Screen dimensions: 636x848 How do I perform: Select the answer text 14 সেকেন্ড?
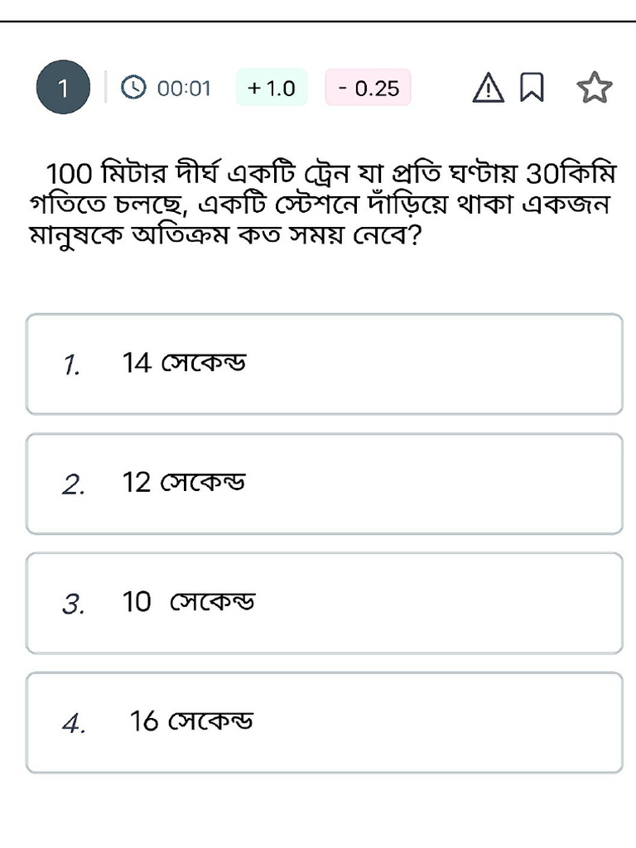click(x=184, y=363)
